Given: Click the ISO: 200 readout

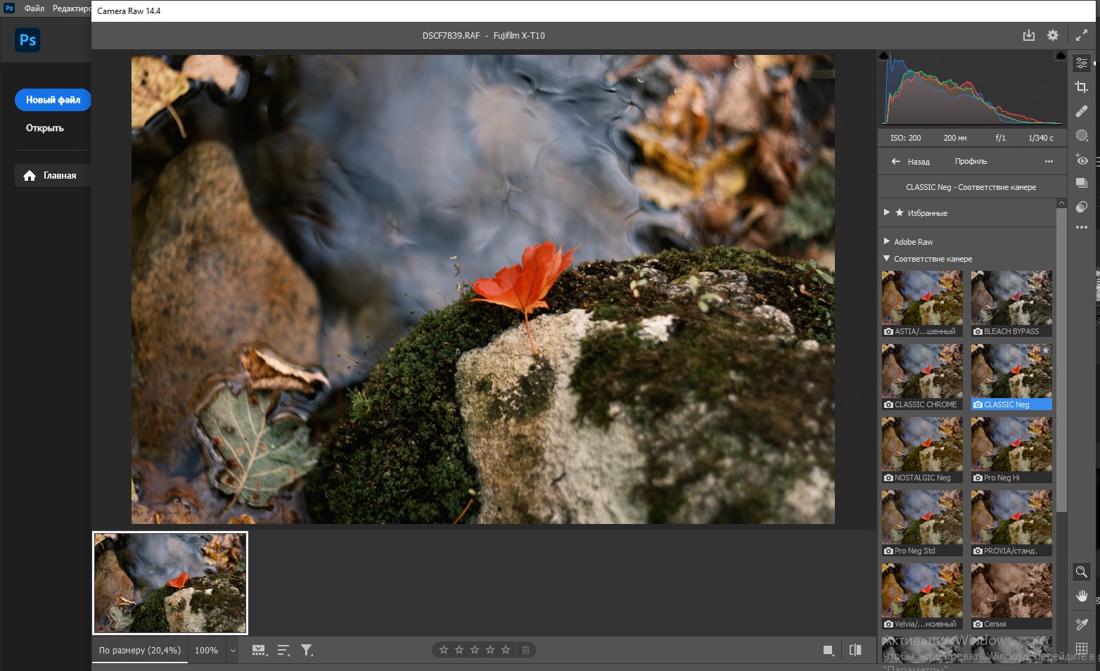Looking at the screenshot, I should pos(905,138).
